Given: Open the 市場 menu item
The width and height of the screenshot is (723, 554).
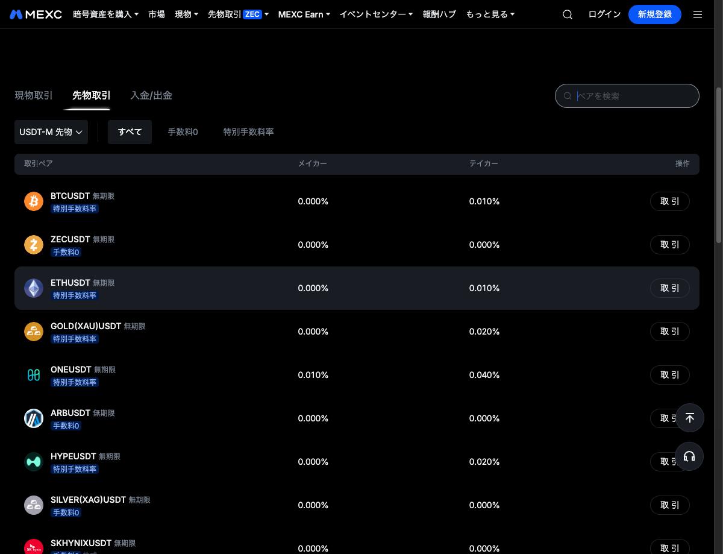Looking at the screenshot, I should pyautogui.click(x=157, y=14).
